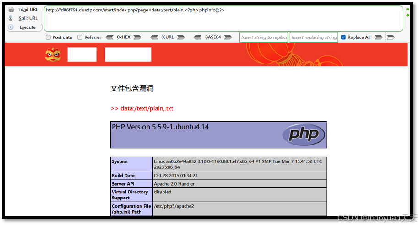419x225 pixels.
Task: Run the request with Execute
Action: pyautogui.click(x=27, y=27)
